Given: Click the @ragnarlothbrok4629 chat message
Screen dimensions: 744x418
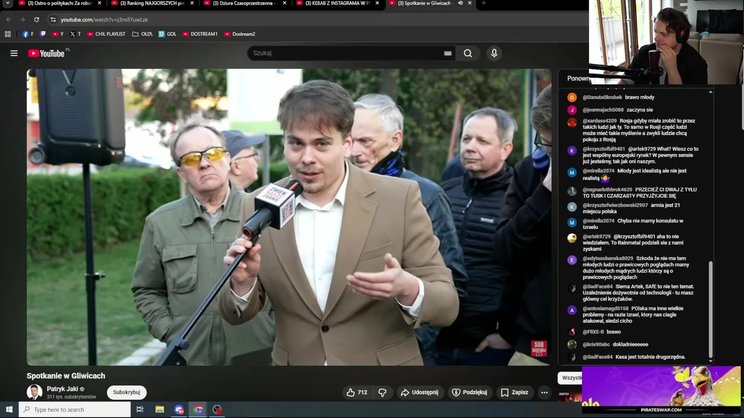Looking at the screenshot, I should click(639, 193).
